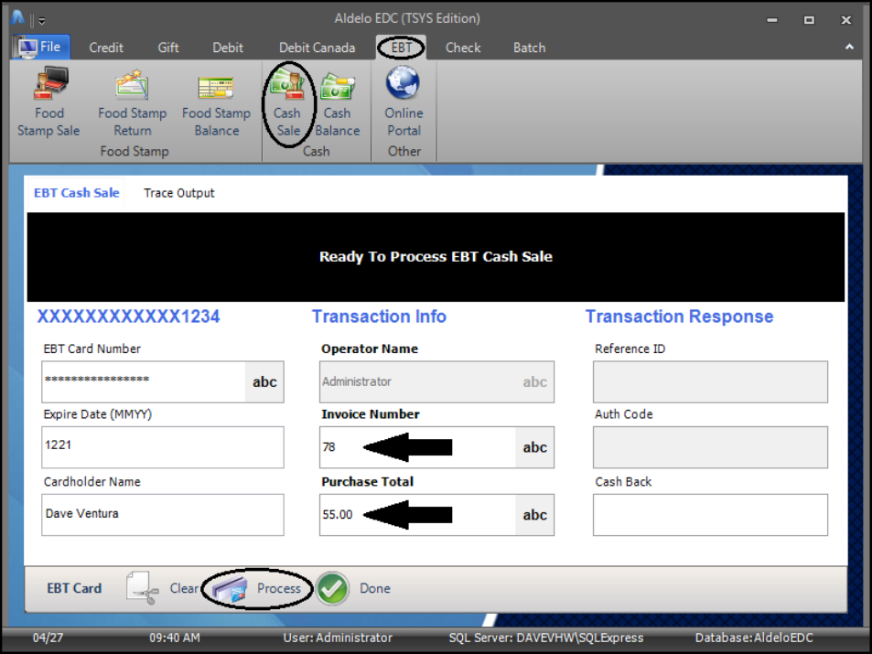Image resolution: width=872 pixels, height=654 pixels.
Task: Click the Process button
Action: [257, 588]
